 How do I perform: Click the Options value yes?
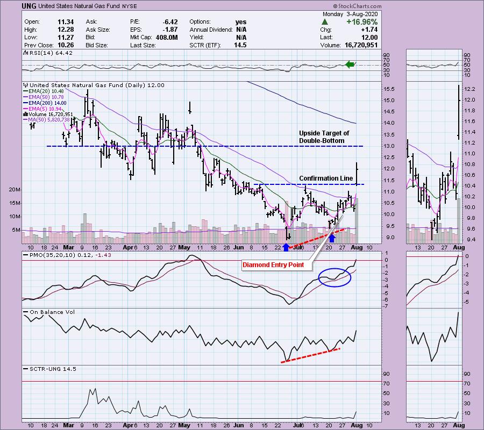coord(241,22)
